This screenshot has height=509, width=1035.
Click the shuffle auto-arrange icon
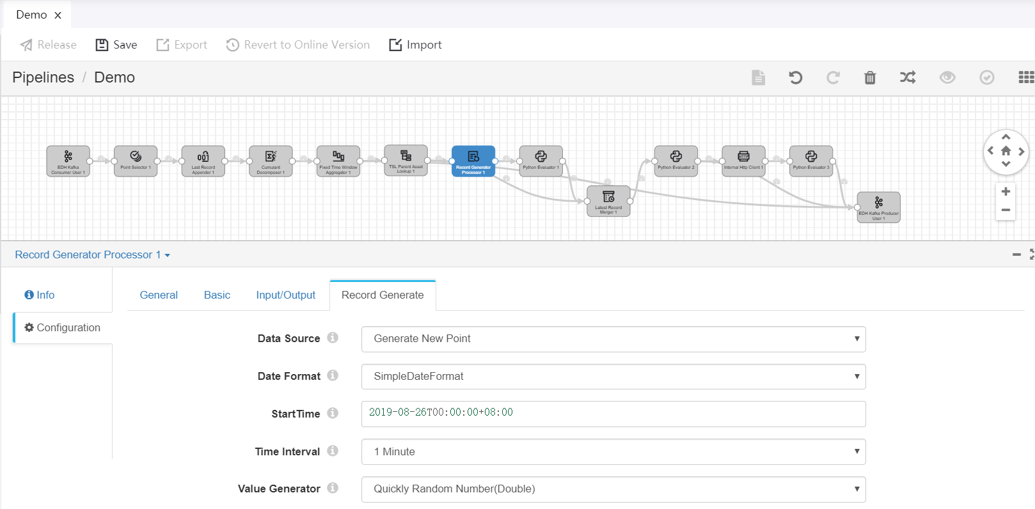(908, 77)
